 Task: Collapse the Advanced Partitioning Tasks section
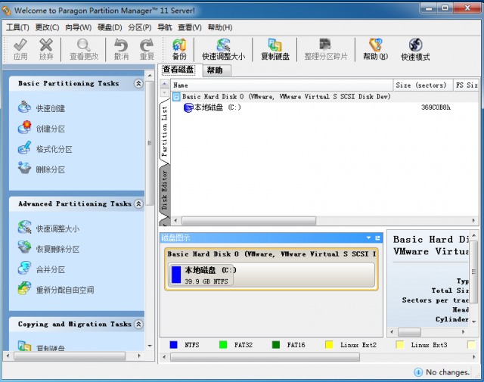[x=138, y=203]
